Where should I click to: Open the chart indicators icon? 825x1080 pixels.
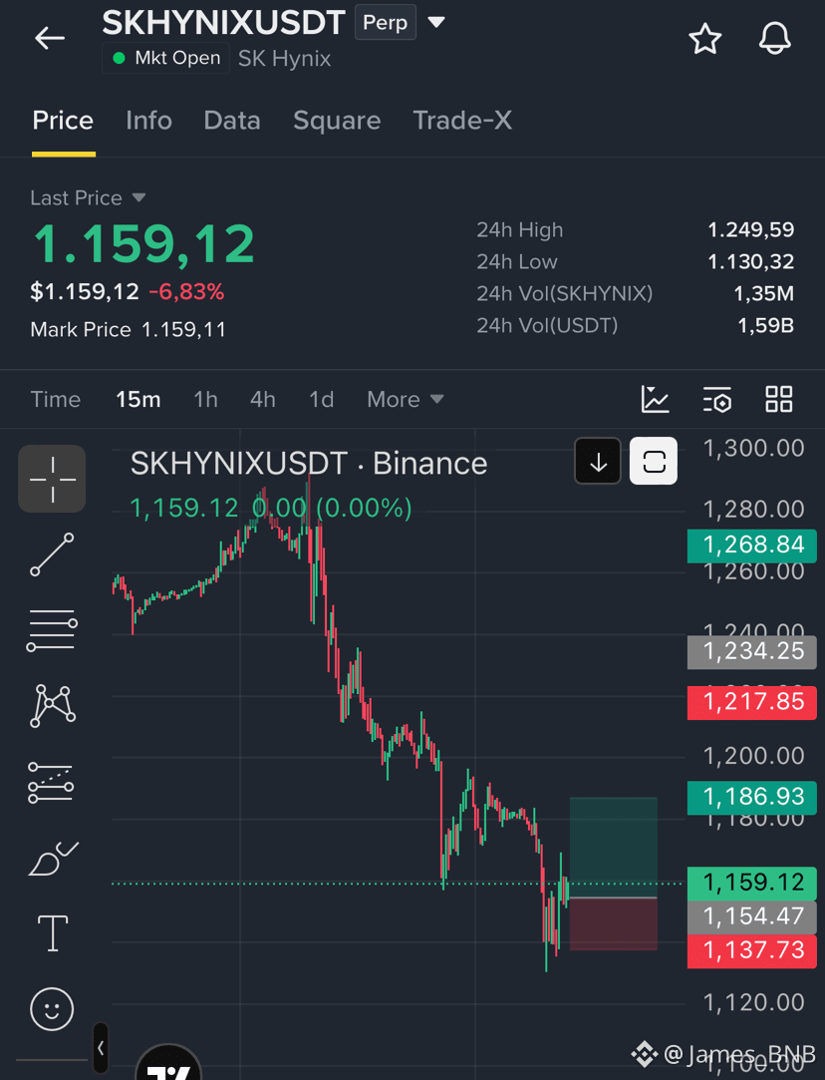[655, 400]
